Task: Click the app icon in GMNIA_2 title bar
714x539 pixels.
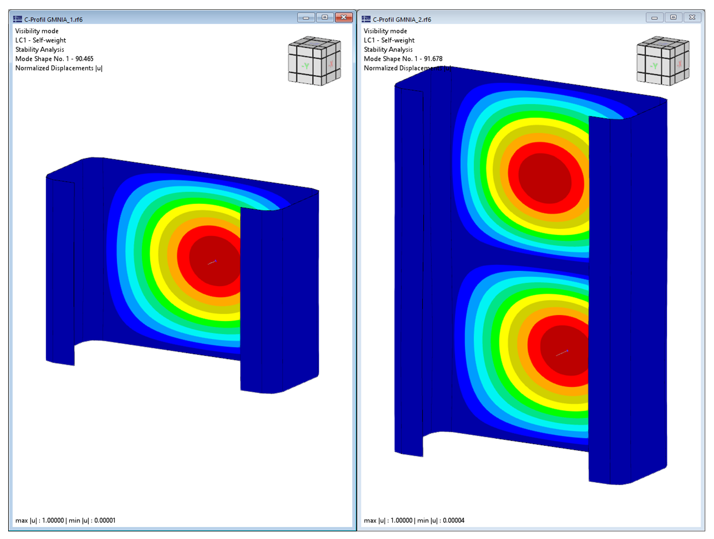Action: pos(366,19)
